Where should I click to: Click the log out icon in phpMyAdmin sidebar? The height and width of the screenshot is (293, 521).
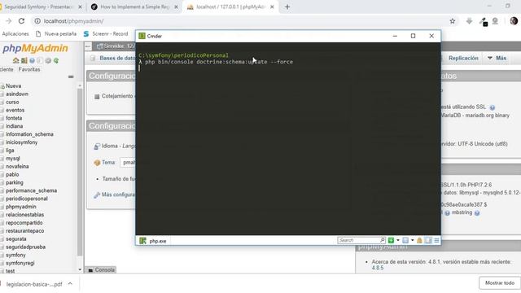point(24,61)
